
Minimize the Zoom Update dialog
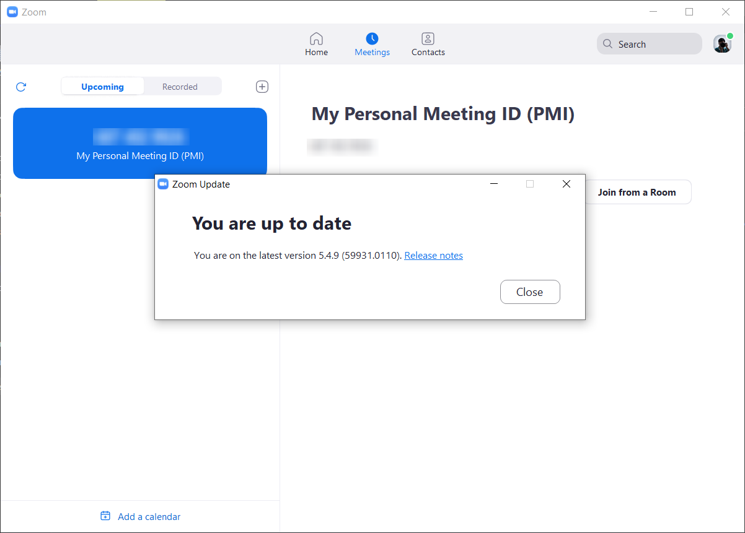[494, 184]
